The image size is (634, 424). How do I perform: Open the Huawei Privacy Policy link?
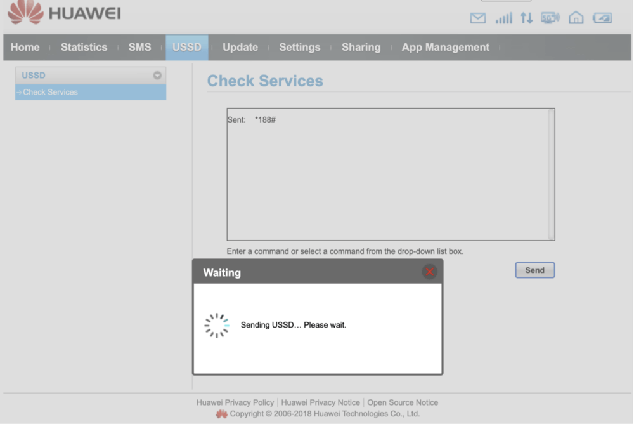235,402
